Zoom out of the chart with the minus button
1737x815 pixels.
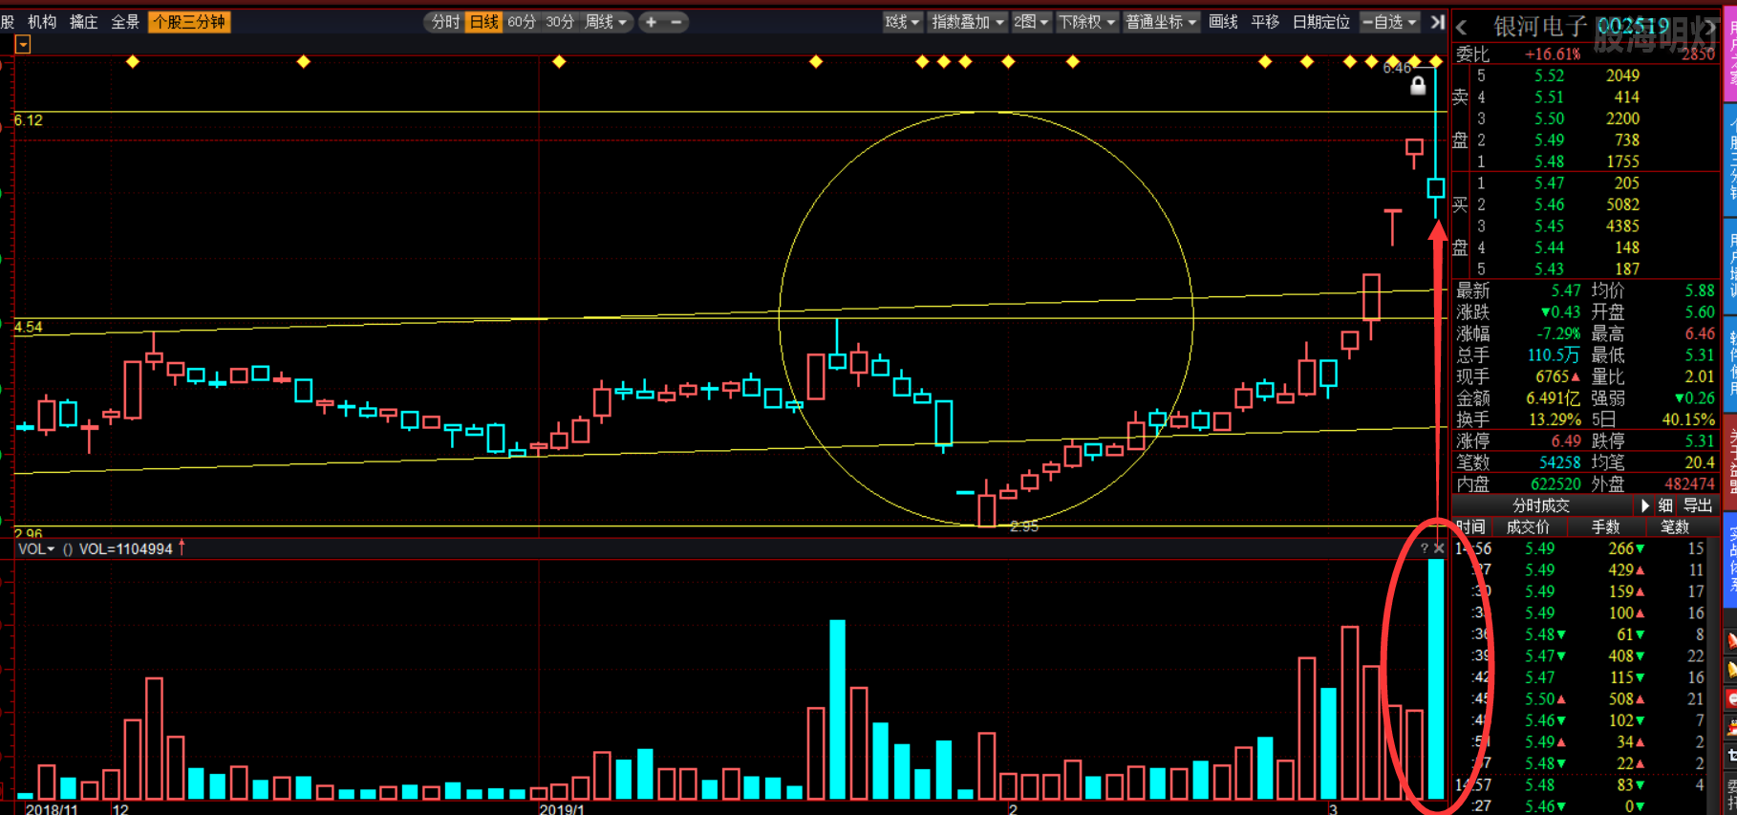(x=675, y=22)
